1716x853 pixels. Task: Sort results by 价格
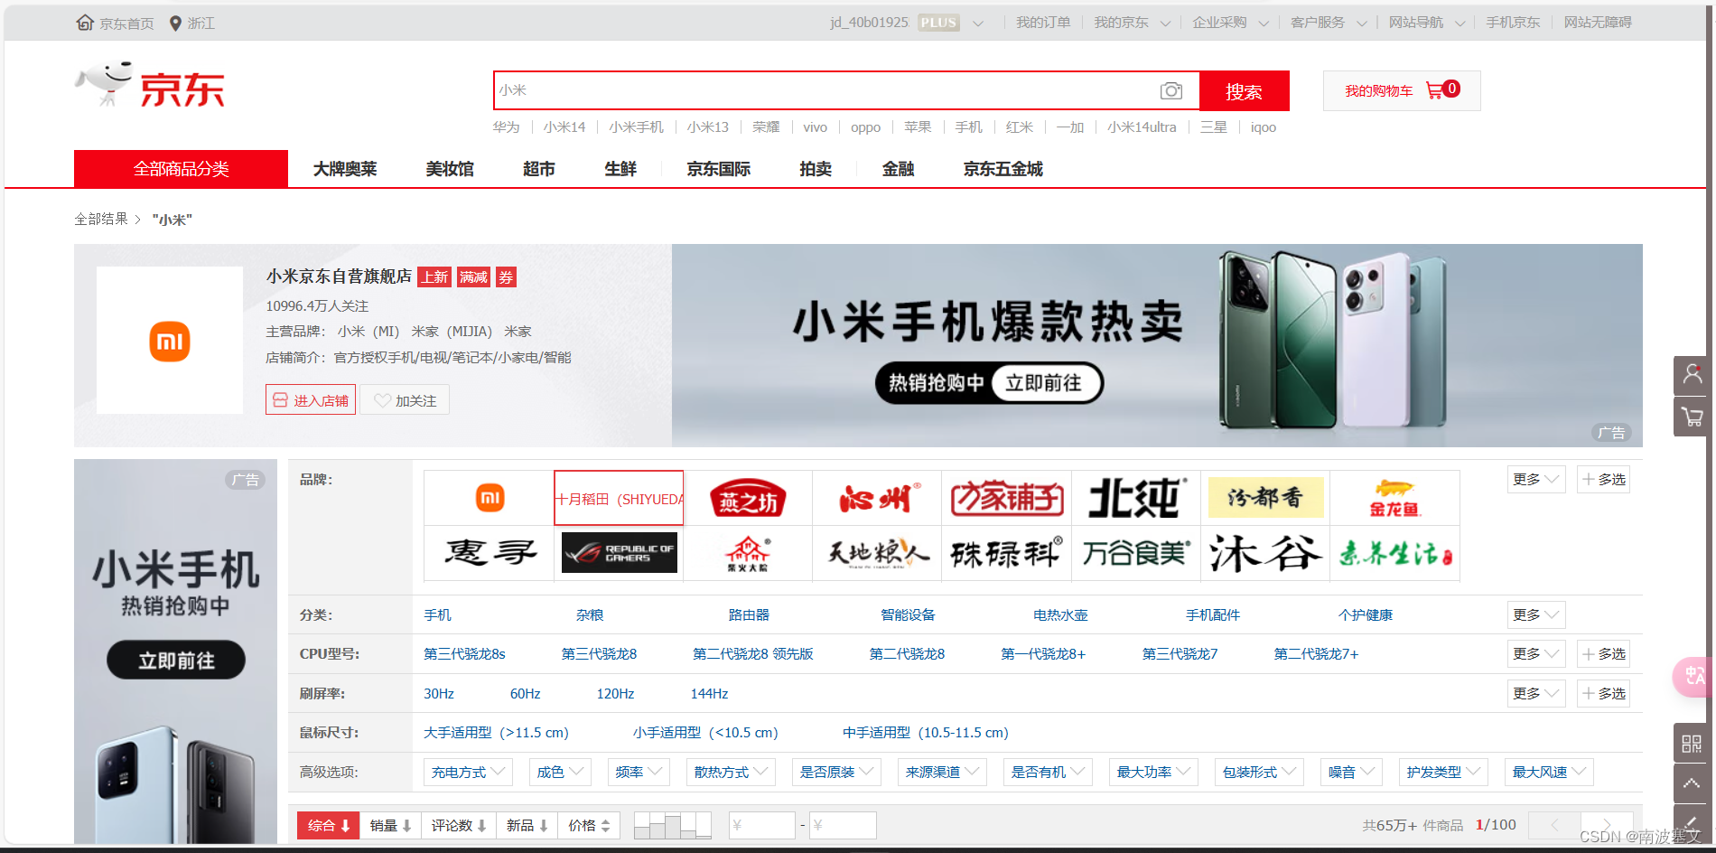(x=590, y=825)
